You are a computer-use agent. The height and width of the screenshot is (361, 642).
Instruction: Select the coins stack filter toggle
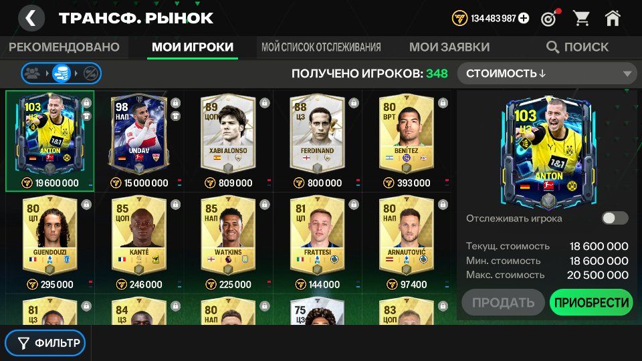point(61,74)
